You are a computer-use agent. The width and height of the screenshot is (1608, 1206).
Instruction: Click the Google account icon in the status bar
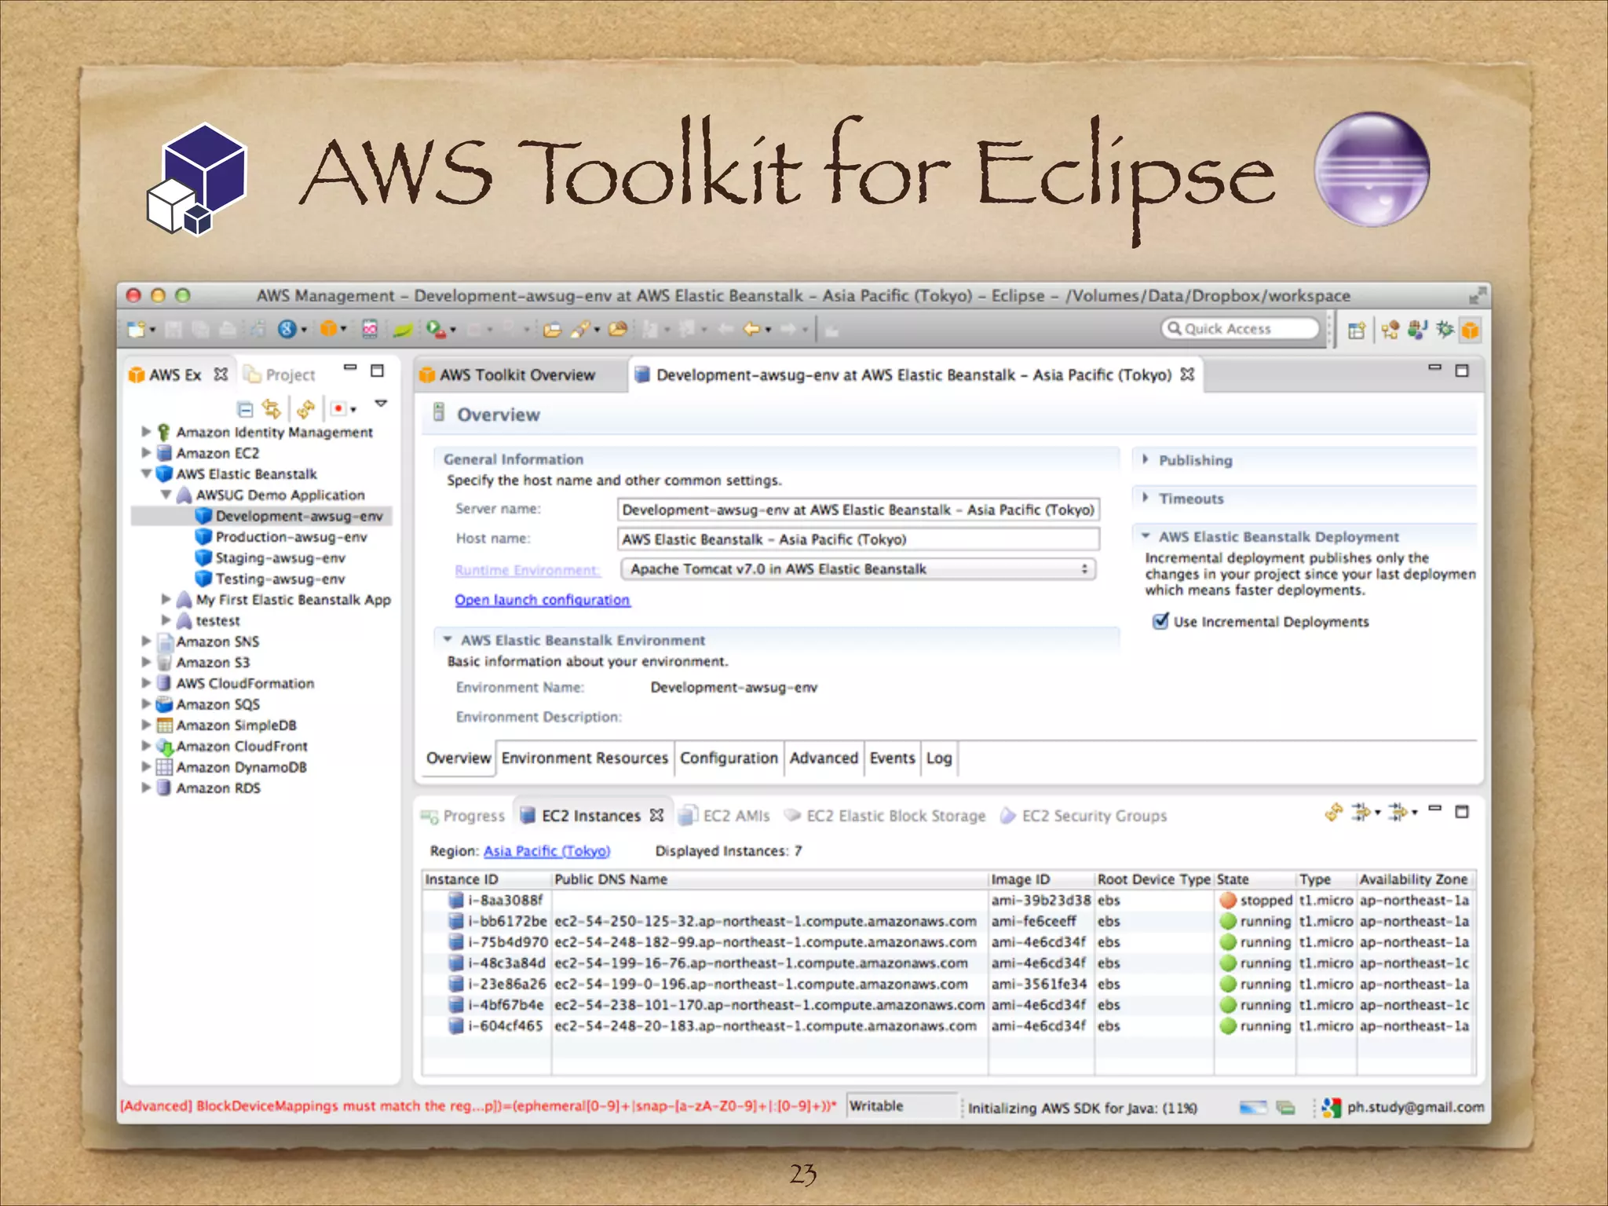pyautogui.click(x=1331, y=1107)
